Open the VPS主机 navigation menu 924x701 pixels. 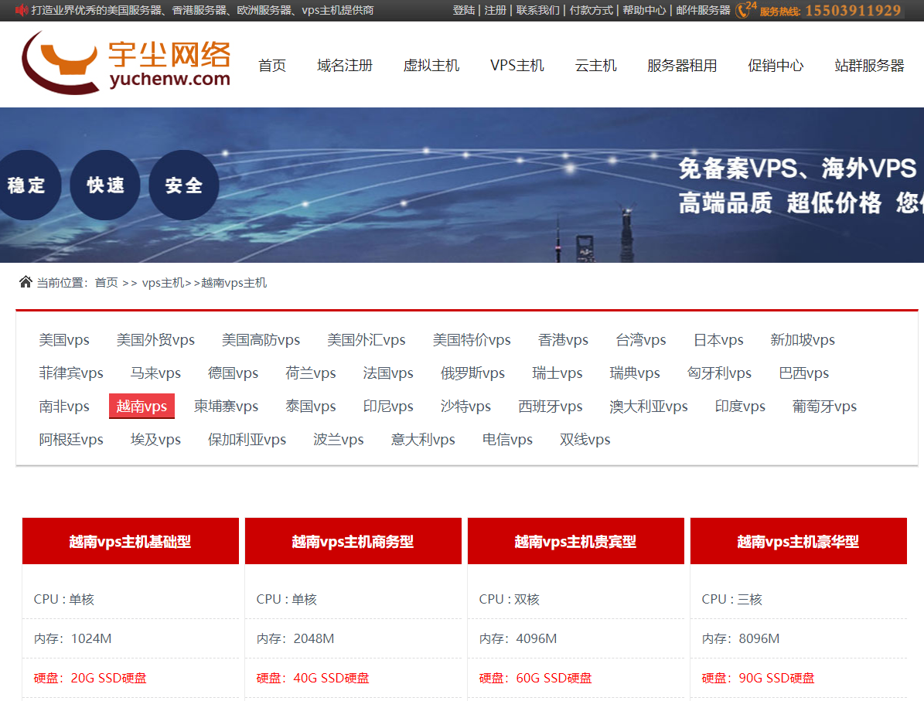coord(517,66)
